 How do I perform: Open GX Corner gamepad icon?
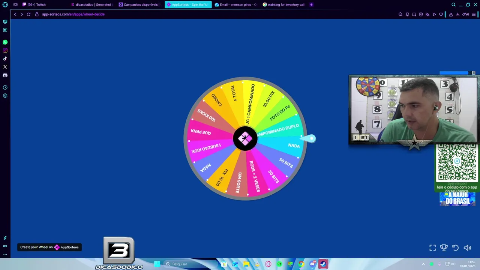point(15,4)
